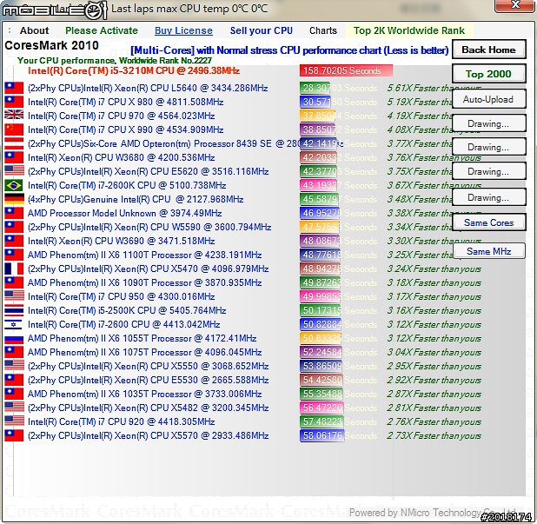
Task: Click the flag beside Xeon W3690
Action: point(14,241)
